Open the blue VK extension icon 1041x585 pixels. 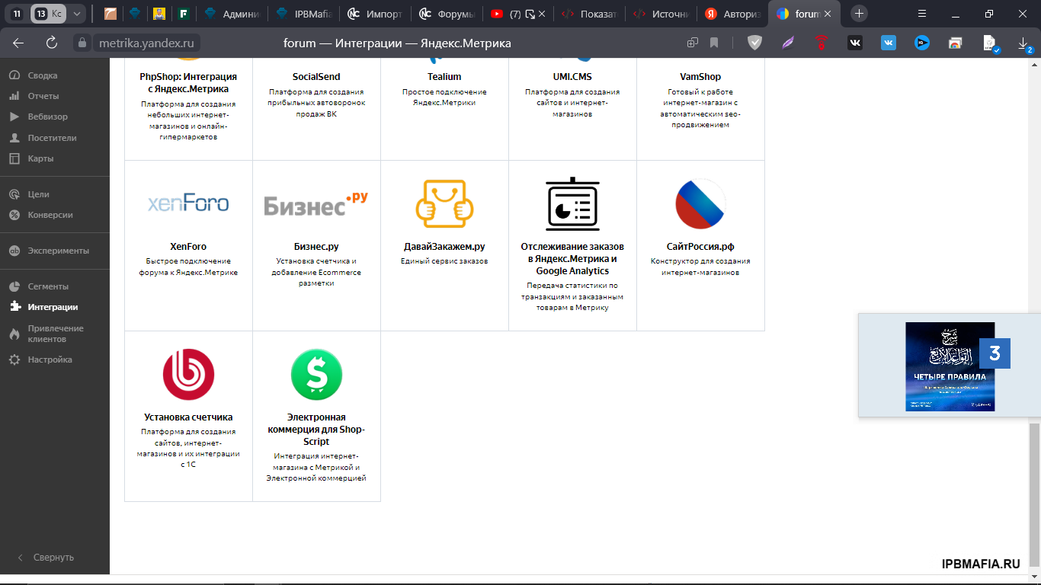pyautogui.click(x=889, y=43)
